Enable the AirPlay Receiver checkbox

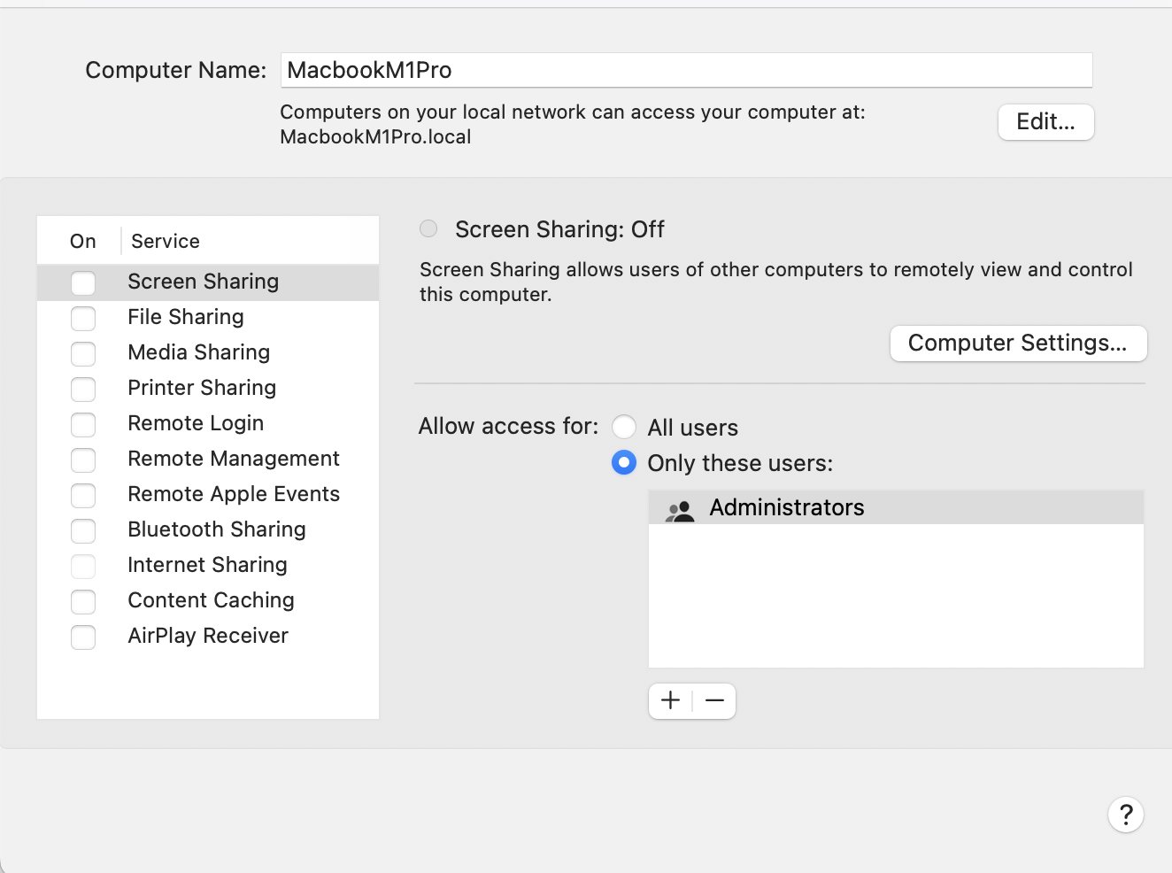pos(83,637)
